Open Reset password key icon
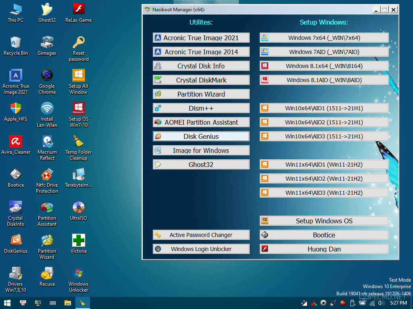 (x=79, y=49)
